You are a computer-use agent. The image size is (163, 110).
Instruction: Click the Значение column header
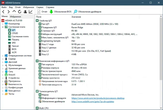point(105,17)
